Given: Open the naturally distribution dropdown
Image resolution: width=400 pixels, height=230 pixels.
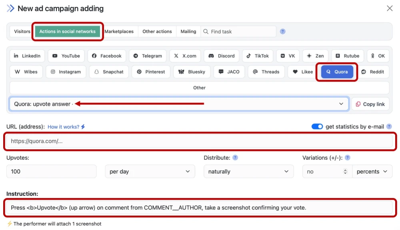Looking at the screenshot, I should pos(249,171).
